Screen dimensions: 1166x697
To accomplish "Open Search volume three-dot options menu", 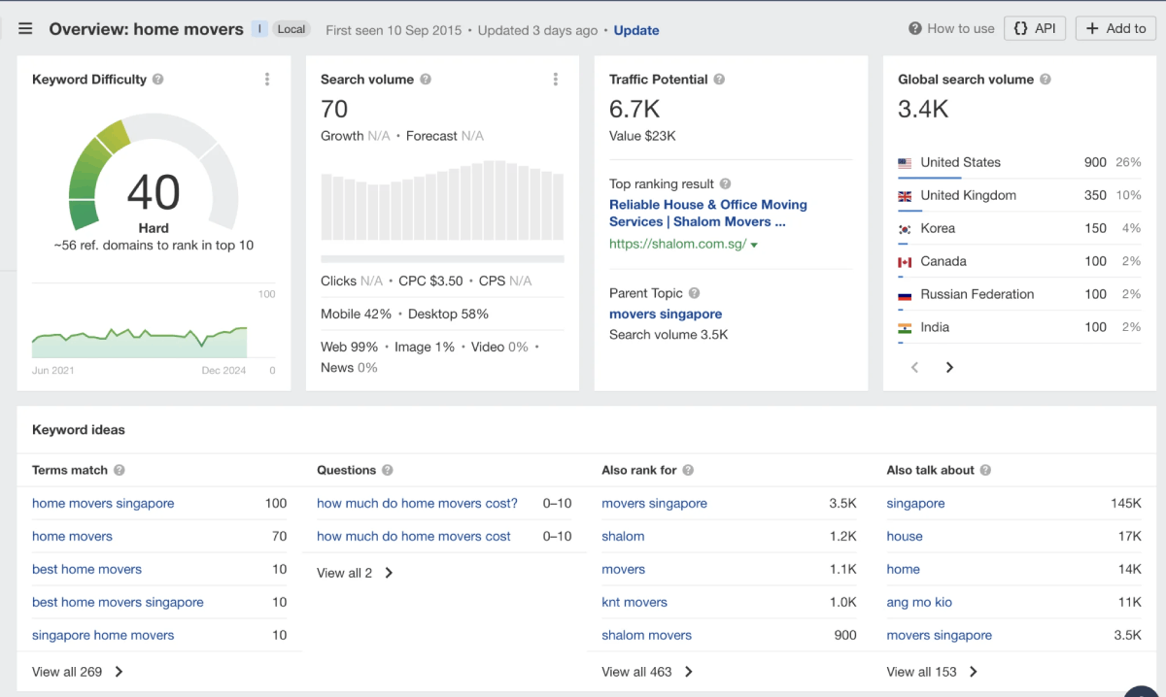I will pos(556,80).
